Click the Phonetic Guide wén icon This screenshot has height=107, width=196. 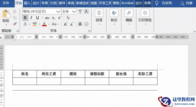coord(80,11)
